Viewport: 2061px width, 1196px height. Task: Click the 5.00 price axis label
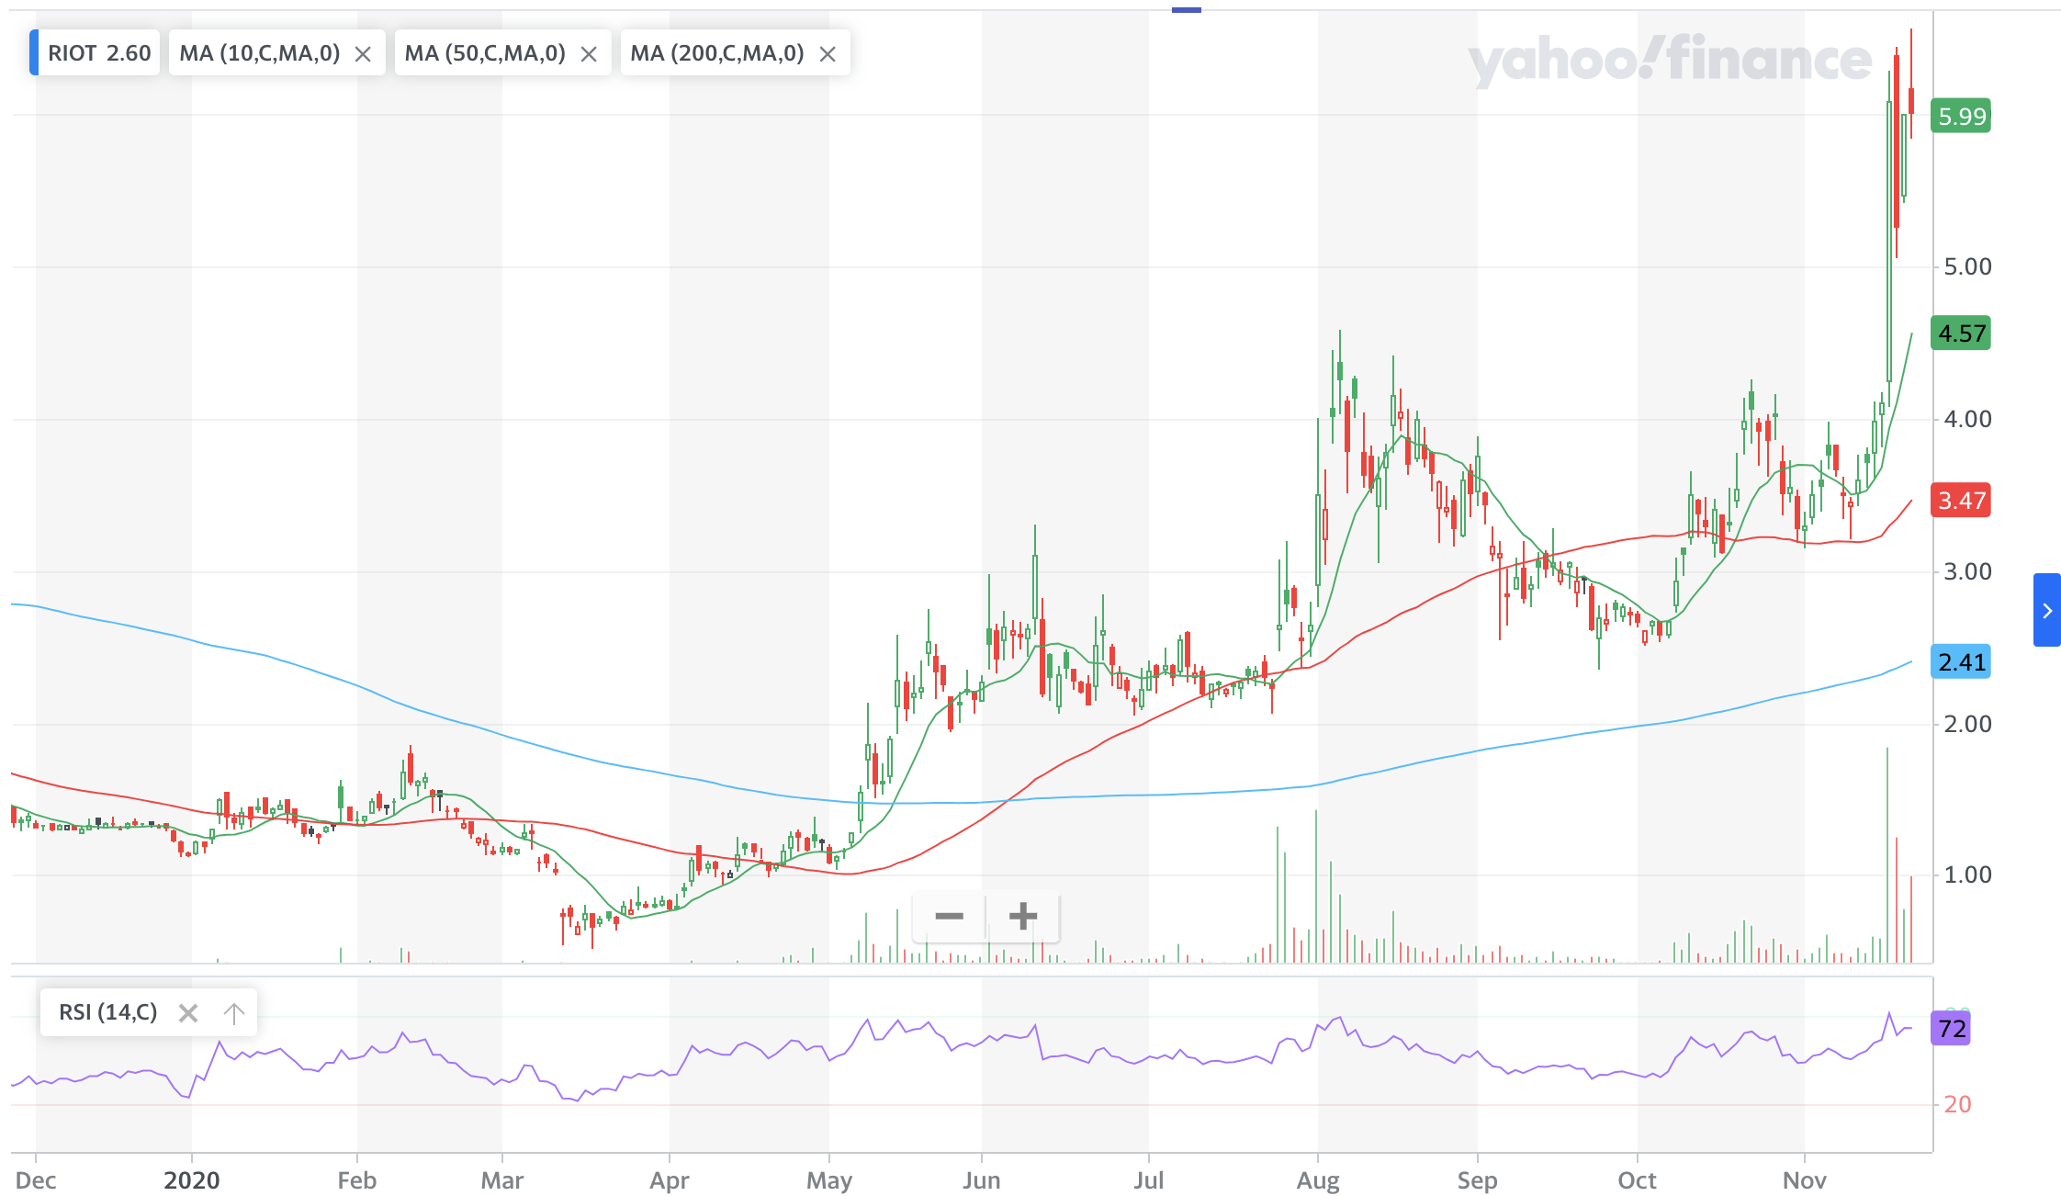1967,266
